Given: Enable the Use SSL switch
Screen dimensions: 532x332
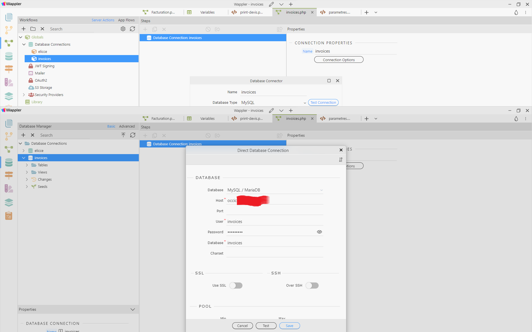Looking at the screenshot, I should (x=236, y=285).
